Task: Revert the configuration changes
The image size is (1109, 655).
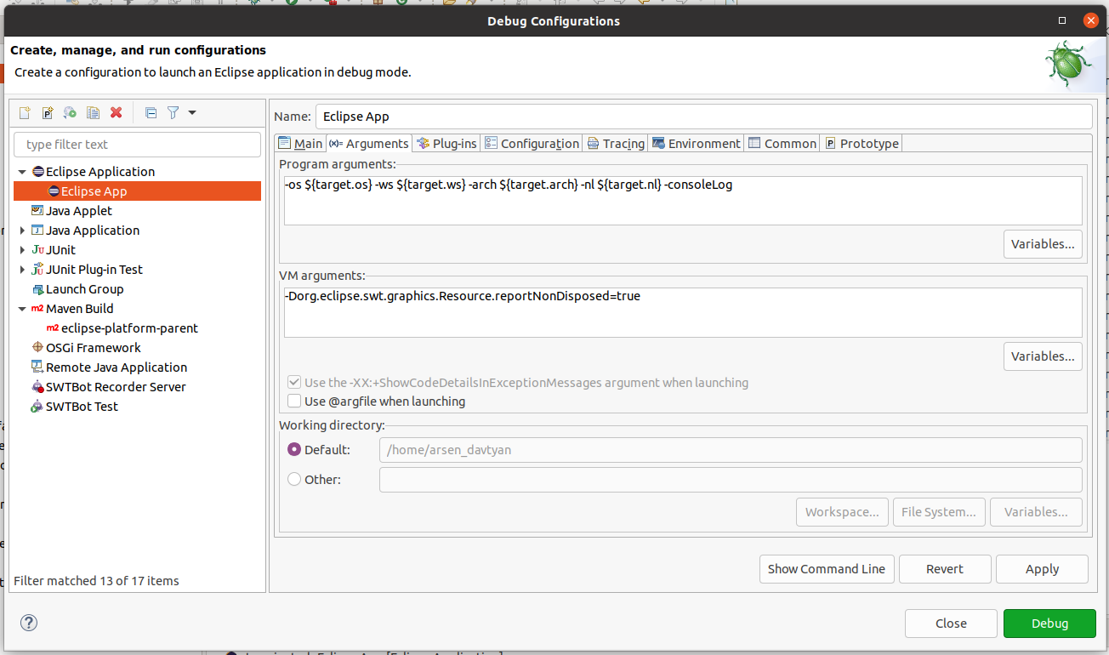Action: tap(945, 569)
